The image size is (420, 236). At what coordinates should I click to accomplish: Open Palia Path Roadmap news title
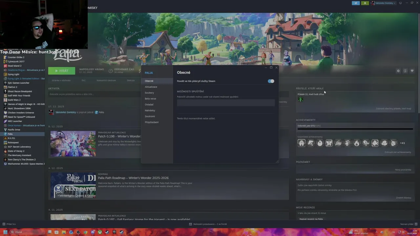click(x=133, y=178)
